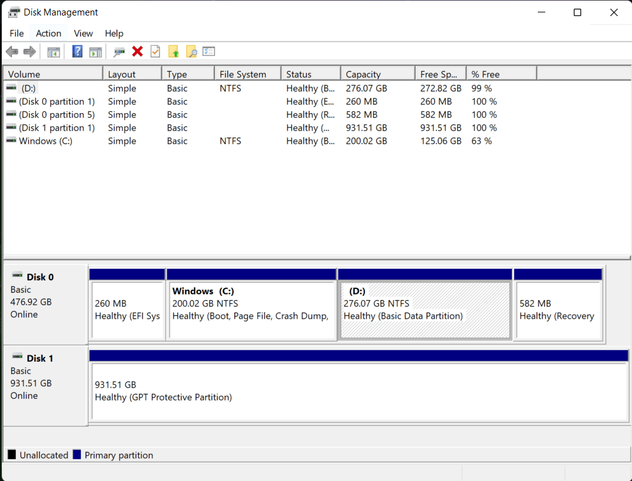Sort by the Status column header
Image resolution: width=632 pixels, height=481 pixels.
(x=311, y=74)
